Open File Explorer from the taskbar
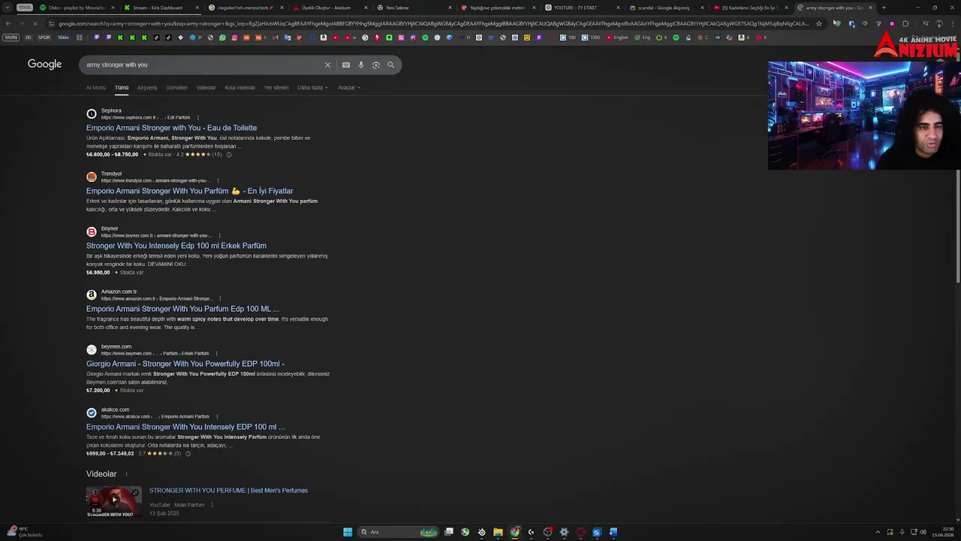 pos(498,532)
